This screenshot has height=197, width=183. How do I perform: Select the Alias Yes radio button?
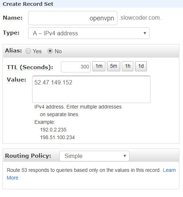coord(28,51)
